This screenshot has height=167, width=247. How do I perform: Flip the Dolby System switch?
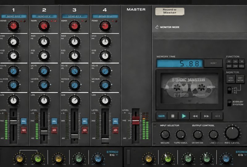click(229, 103)
